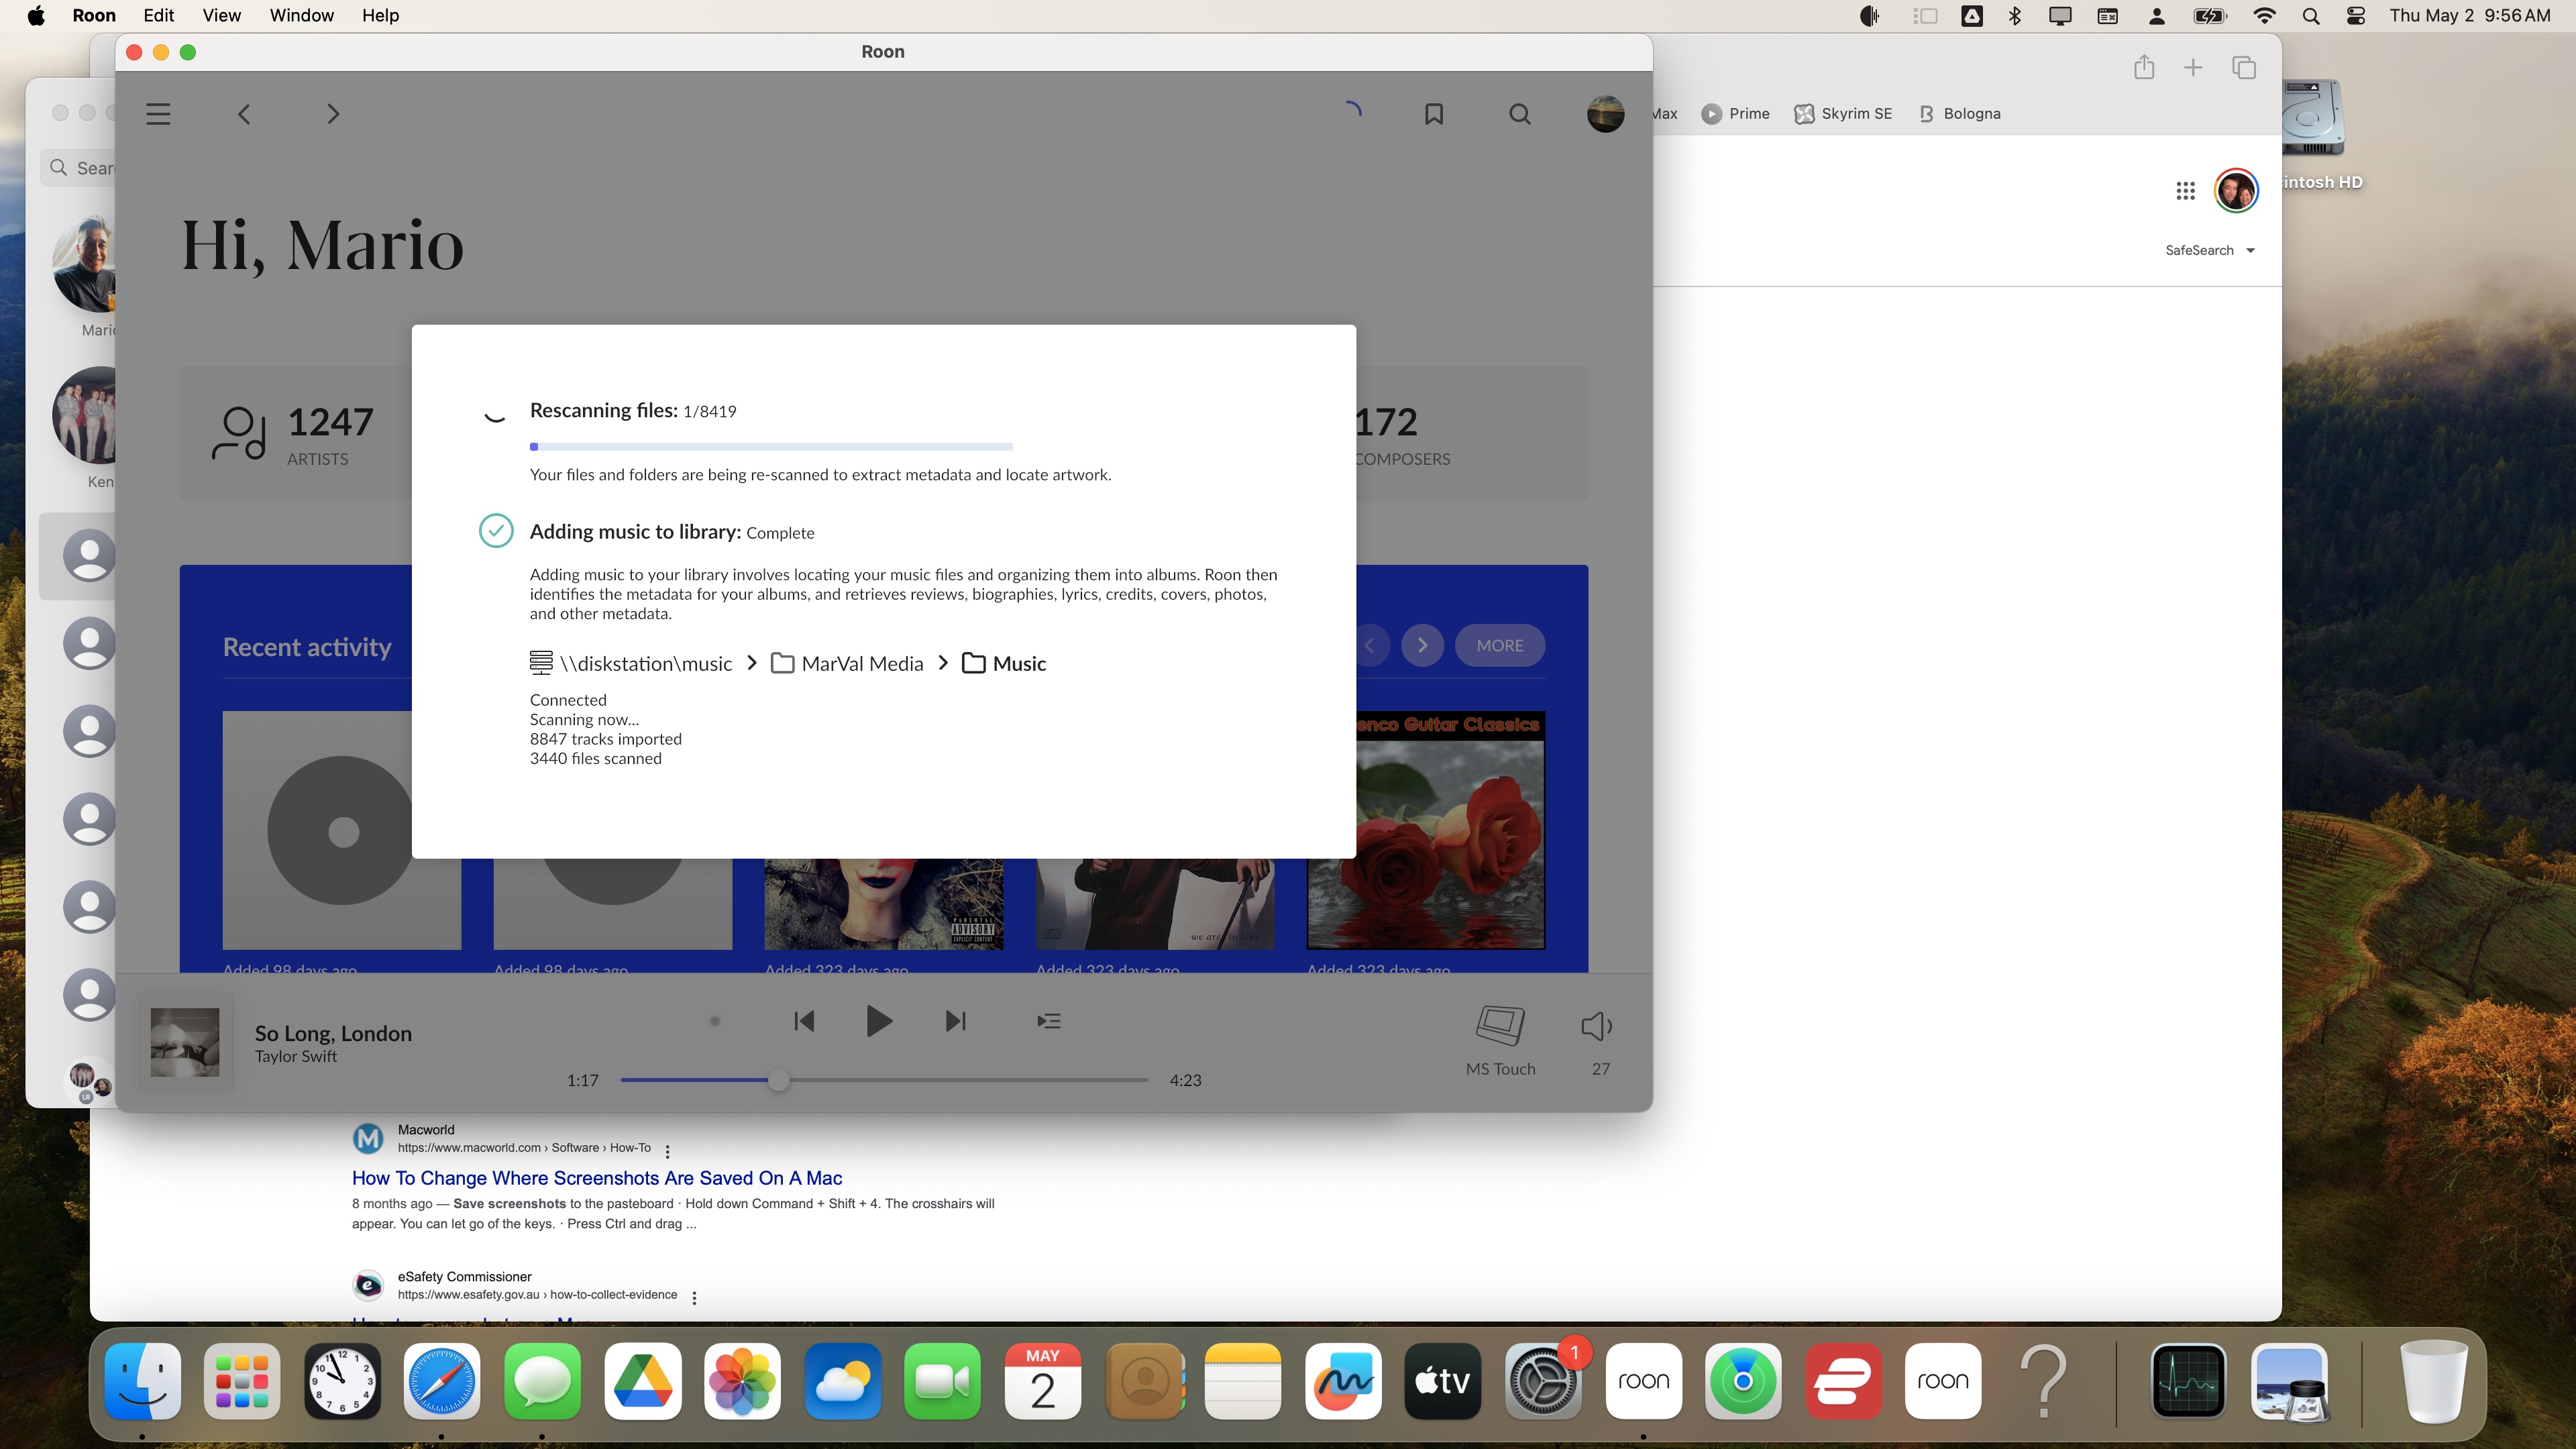Viewport: 2576px width, 1449px height.
Task: Click the MORE button in Recent activity
Action: (1499, 645)
